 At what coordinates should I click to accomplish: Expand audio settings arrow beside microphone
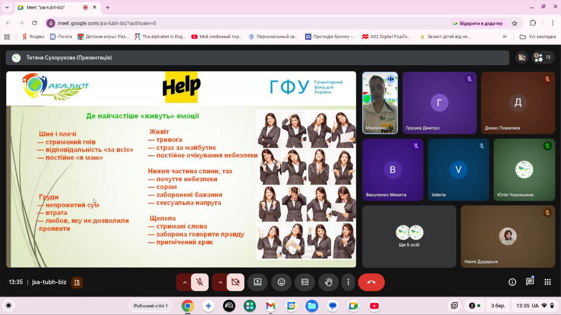[x=185, y=282]
